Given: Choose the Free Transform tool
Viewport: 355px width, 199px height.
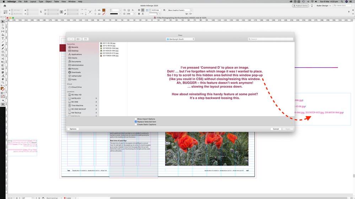Looking at the screenshot, I should point(3,62).
